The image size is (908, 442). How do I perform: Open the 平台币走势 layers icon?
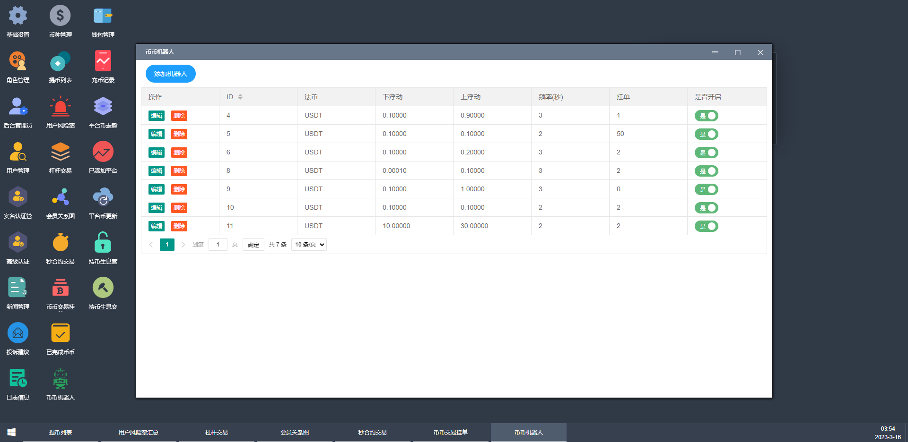[103, 107]
